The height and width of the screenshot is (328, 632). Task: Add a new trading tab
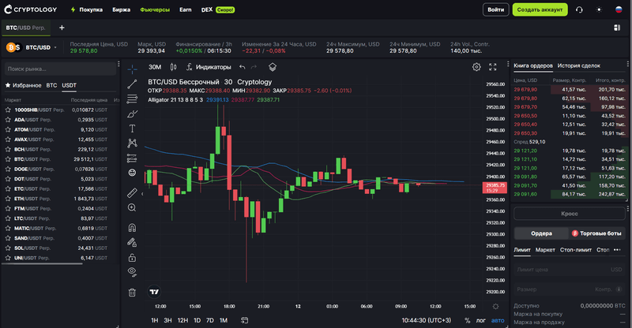click(62, 28)
